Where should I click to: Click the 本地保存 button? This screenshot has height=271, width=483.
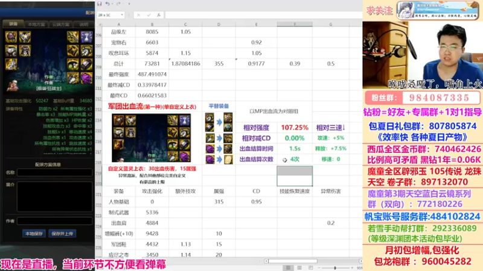[x=34, y=234]
